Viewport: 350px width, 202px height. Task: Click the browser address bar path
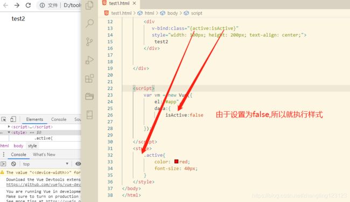(x=72, y=5)
